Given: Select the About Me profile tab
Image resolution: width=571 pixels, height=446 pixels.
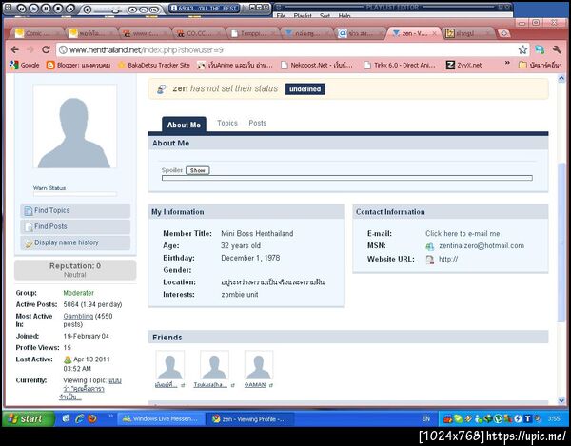Looking at the screenshot, I should click(x=184, y=125).
